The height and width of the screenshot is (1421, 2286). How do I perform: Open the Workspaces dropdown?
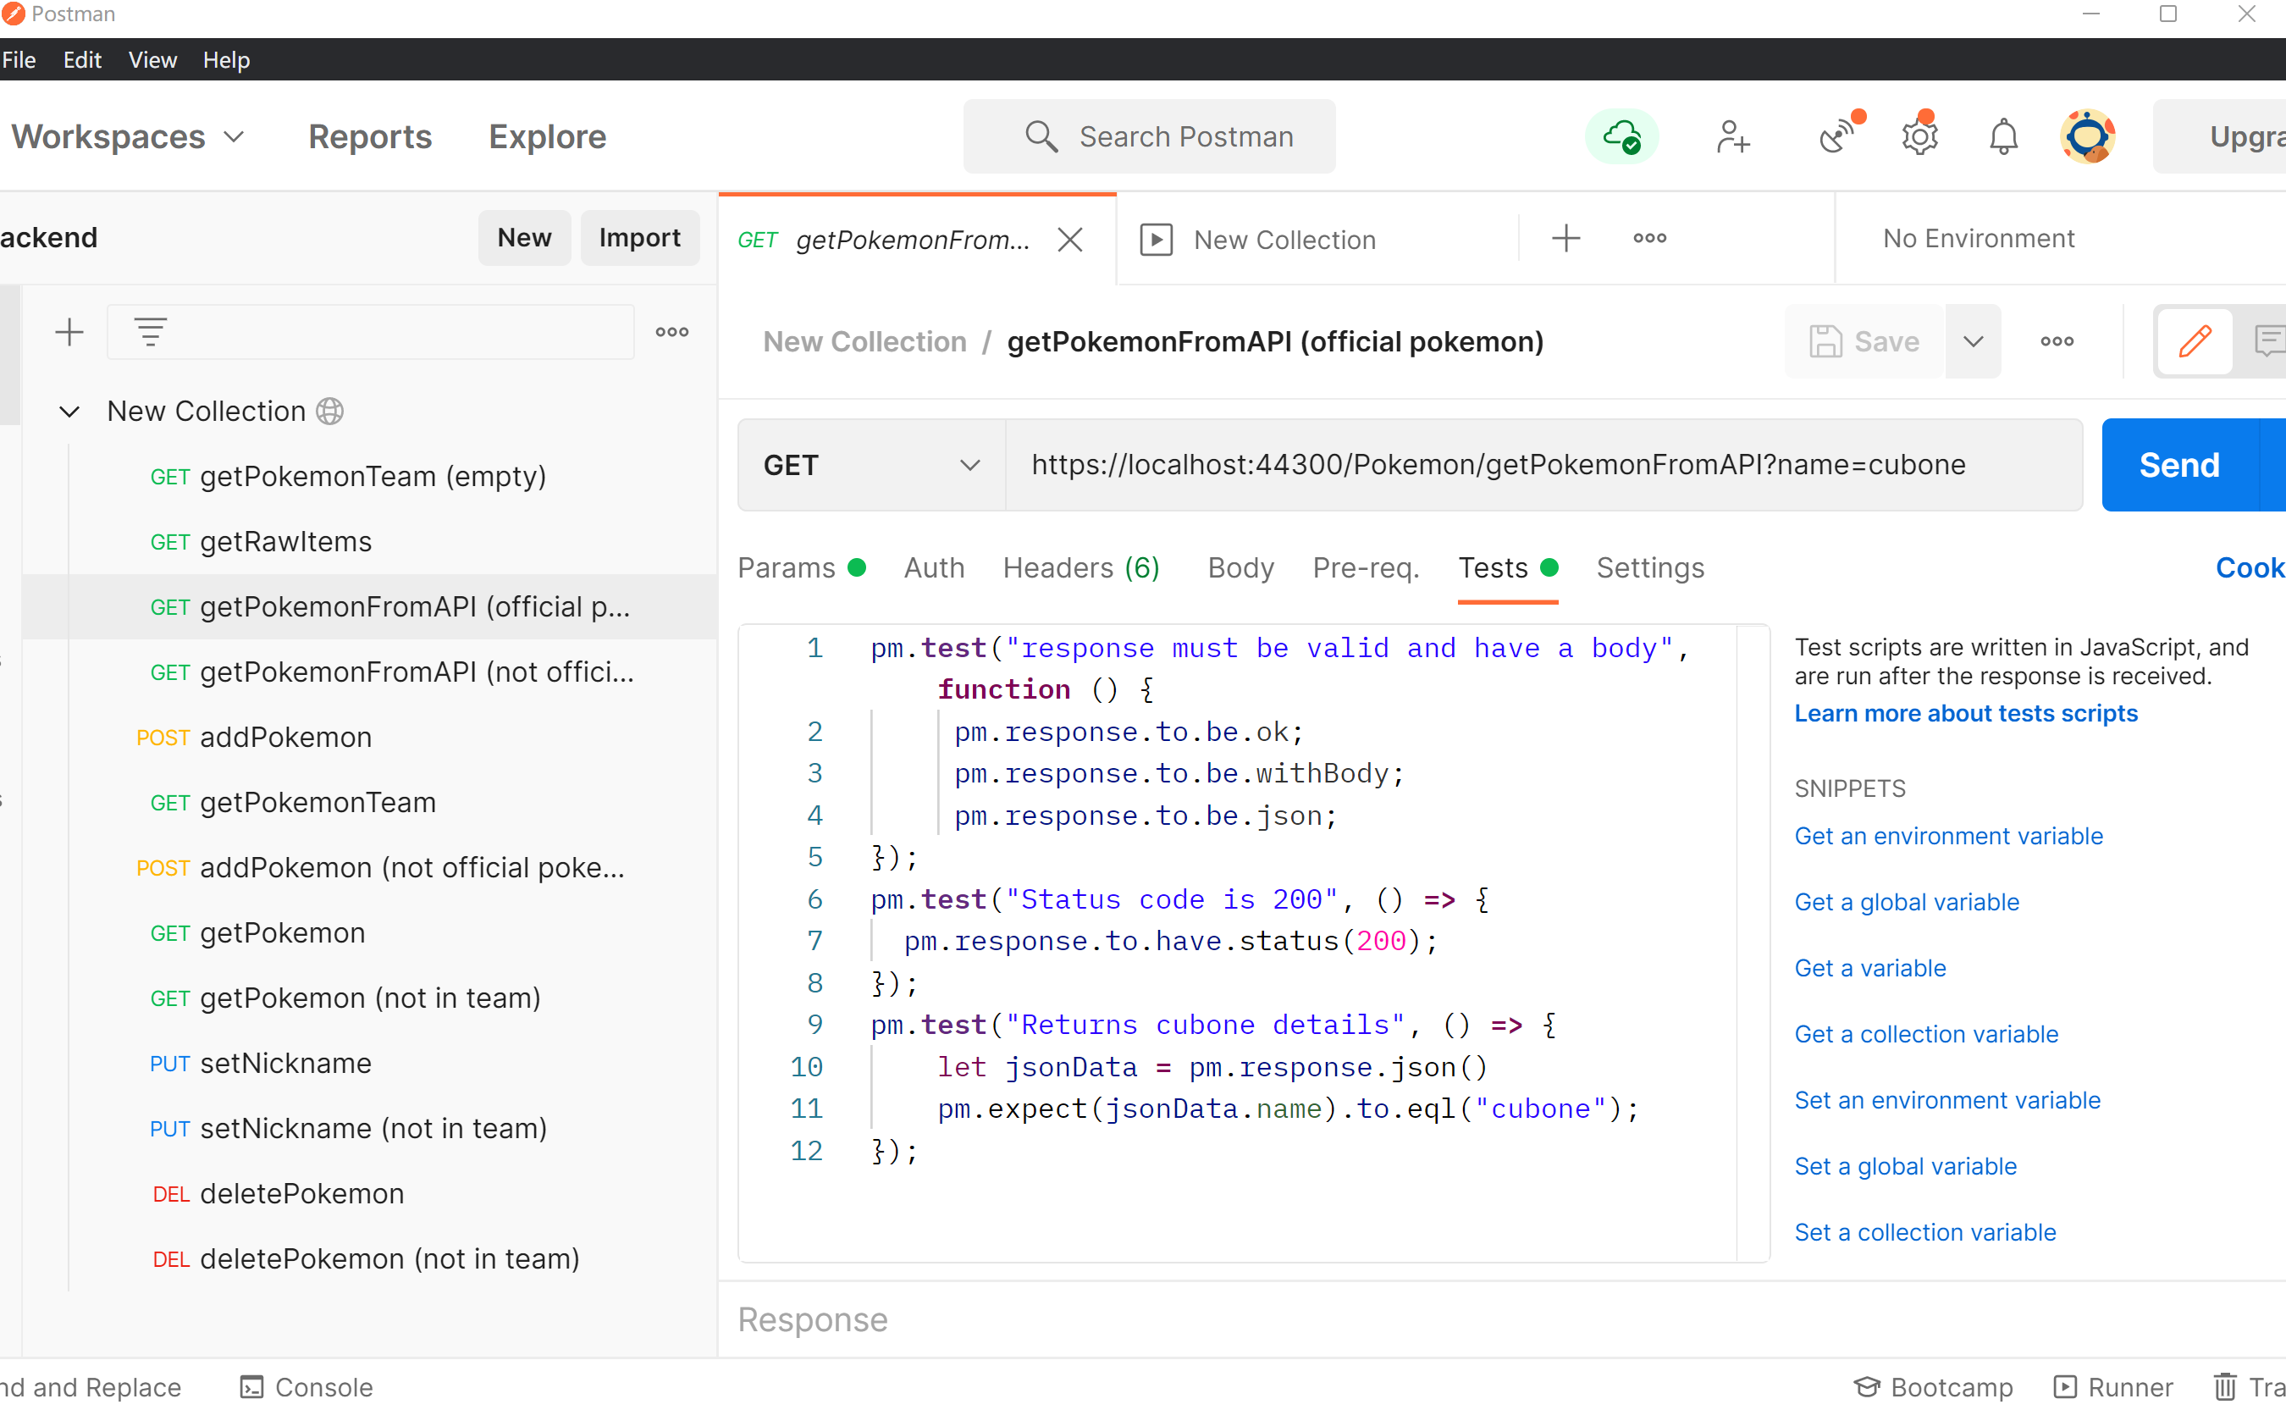[129, 136]
